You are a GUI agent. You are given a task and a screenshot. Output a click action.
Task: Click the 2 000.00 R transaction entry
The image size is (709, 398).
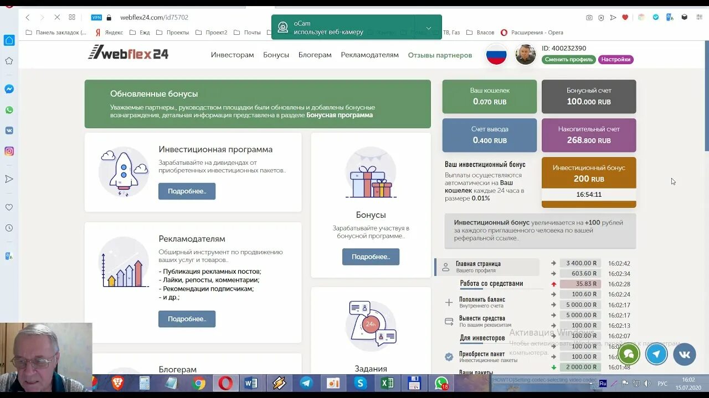pyautogui.click(x=580, y=367)
